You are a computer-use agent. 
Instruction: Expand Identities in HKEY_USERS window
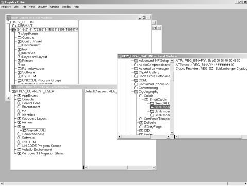point(20,53)
